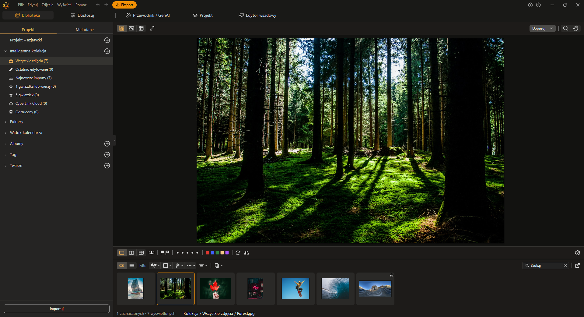
Task: Activate the magnifier zoom tool
Action: click(565, 28)
